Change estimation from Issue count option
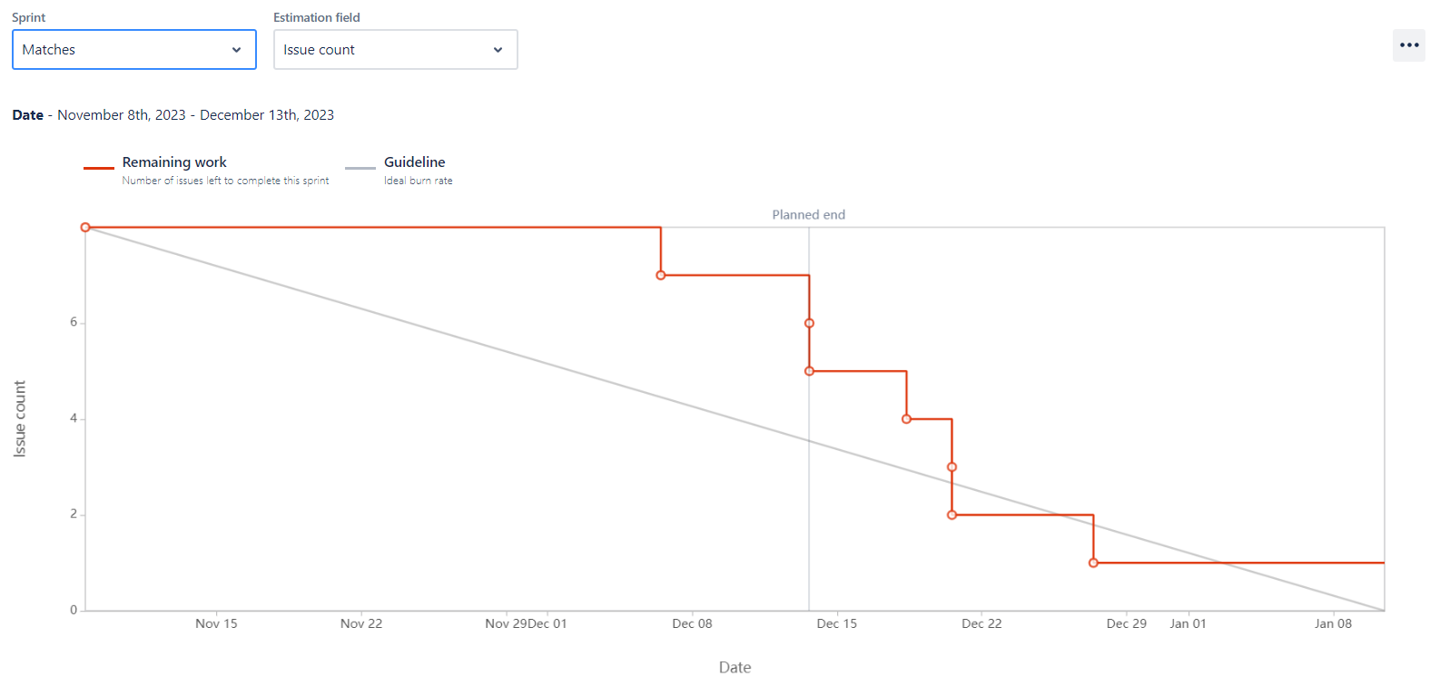The image size is (1430, 696). pos(395,50)
